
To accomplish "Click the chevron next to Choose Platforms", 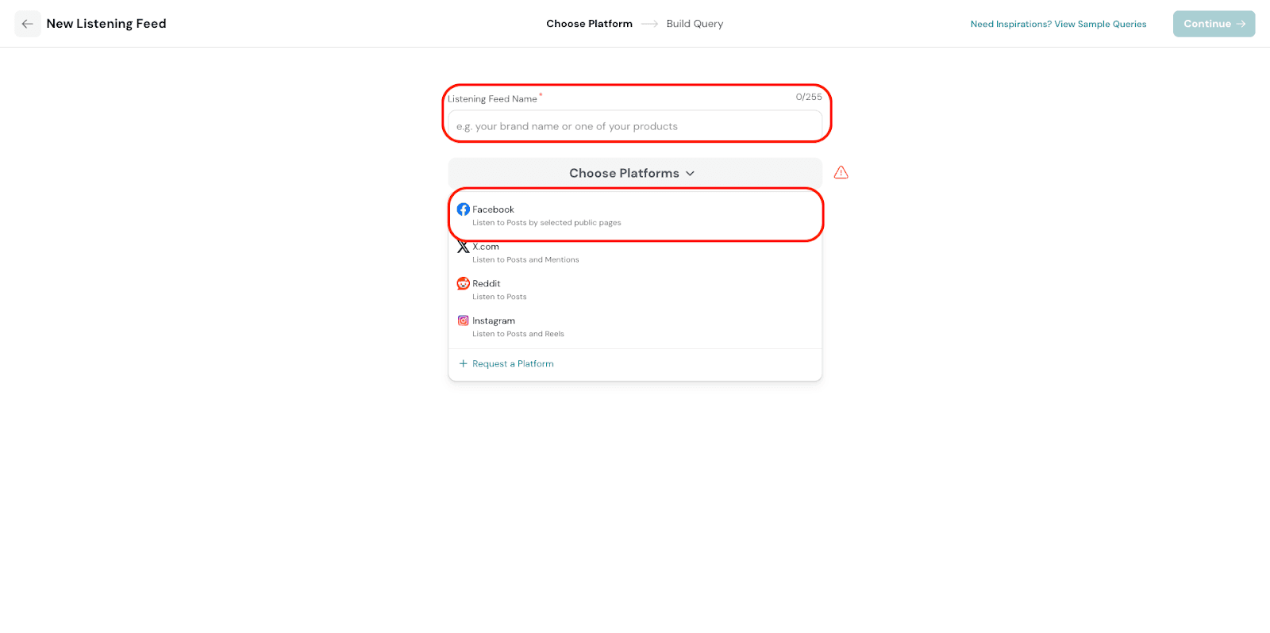I will click(x=691, y=174).
